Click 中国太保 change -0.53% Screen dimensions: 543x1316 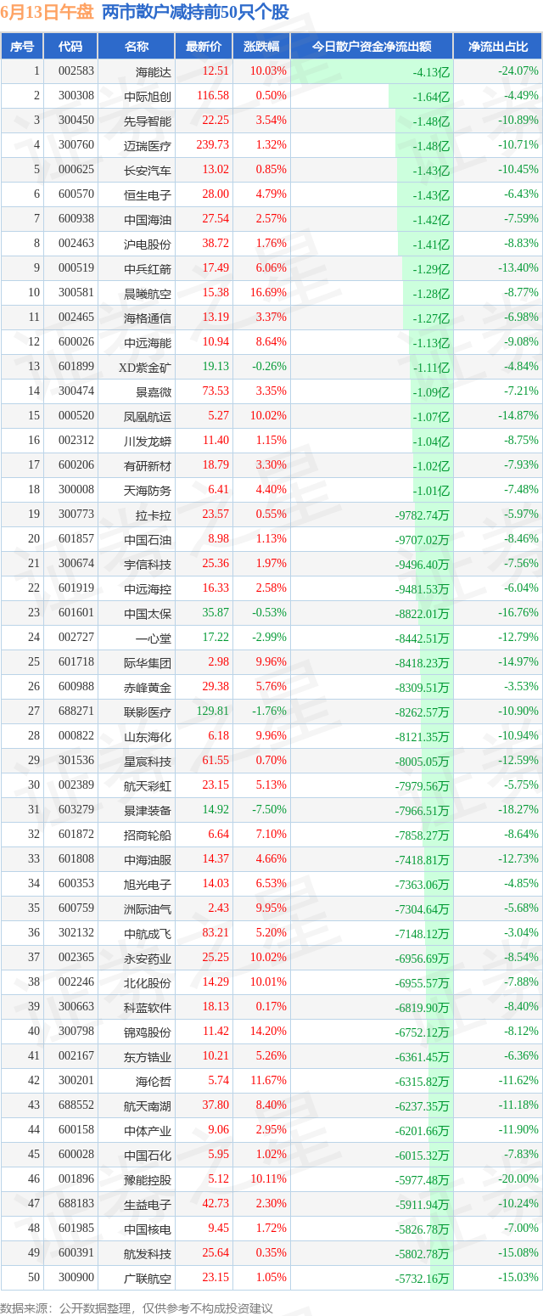pyautogui.click(x=270, y=612)
